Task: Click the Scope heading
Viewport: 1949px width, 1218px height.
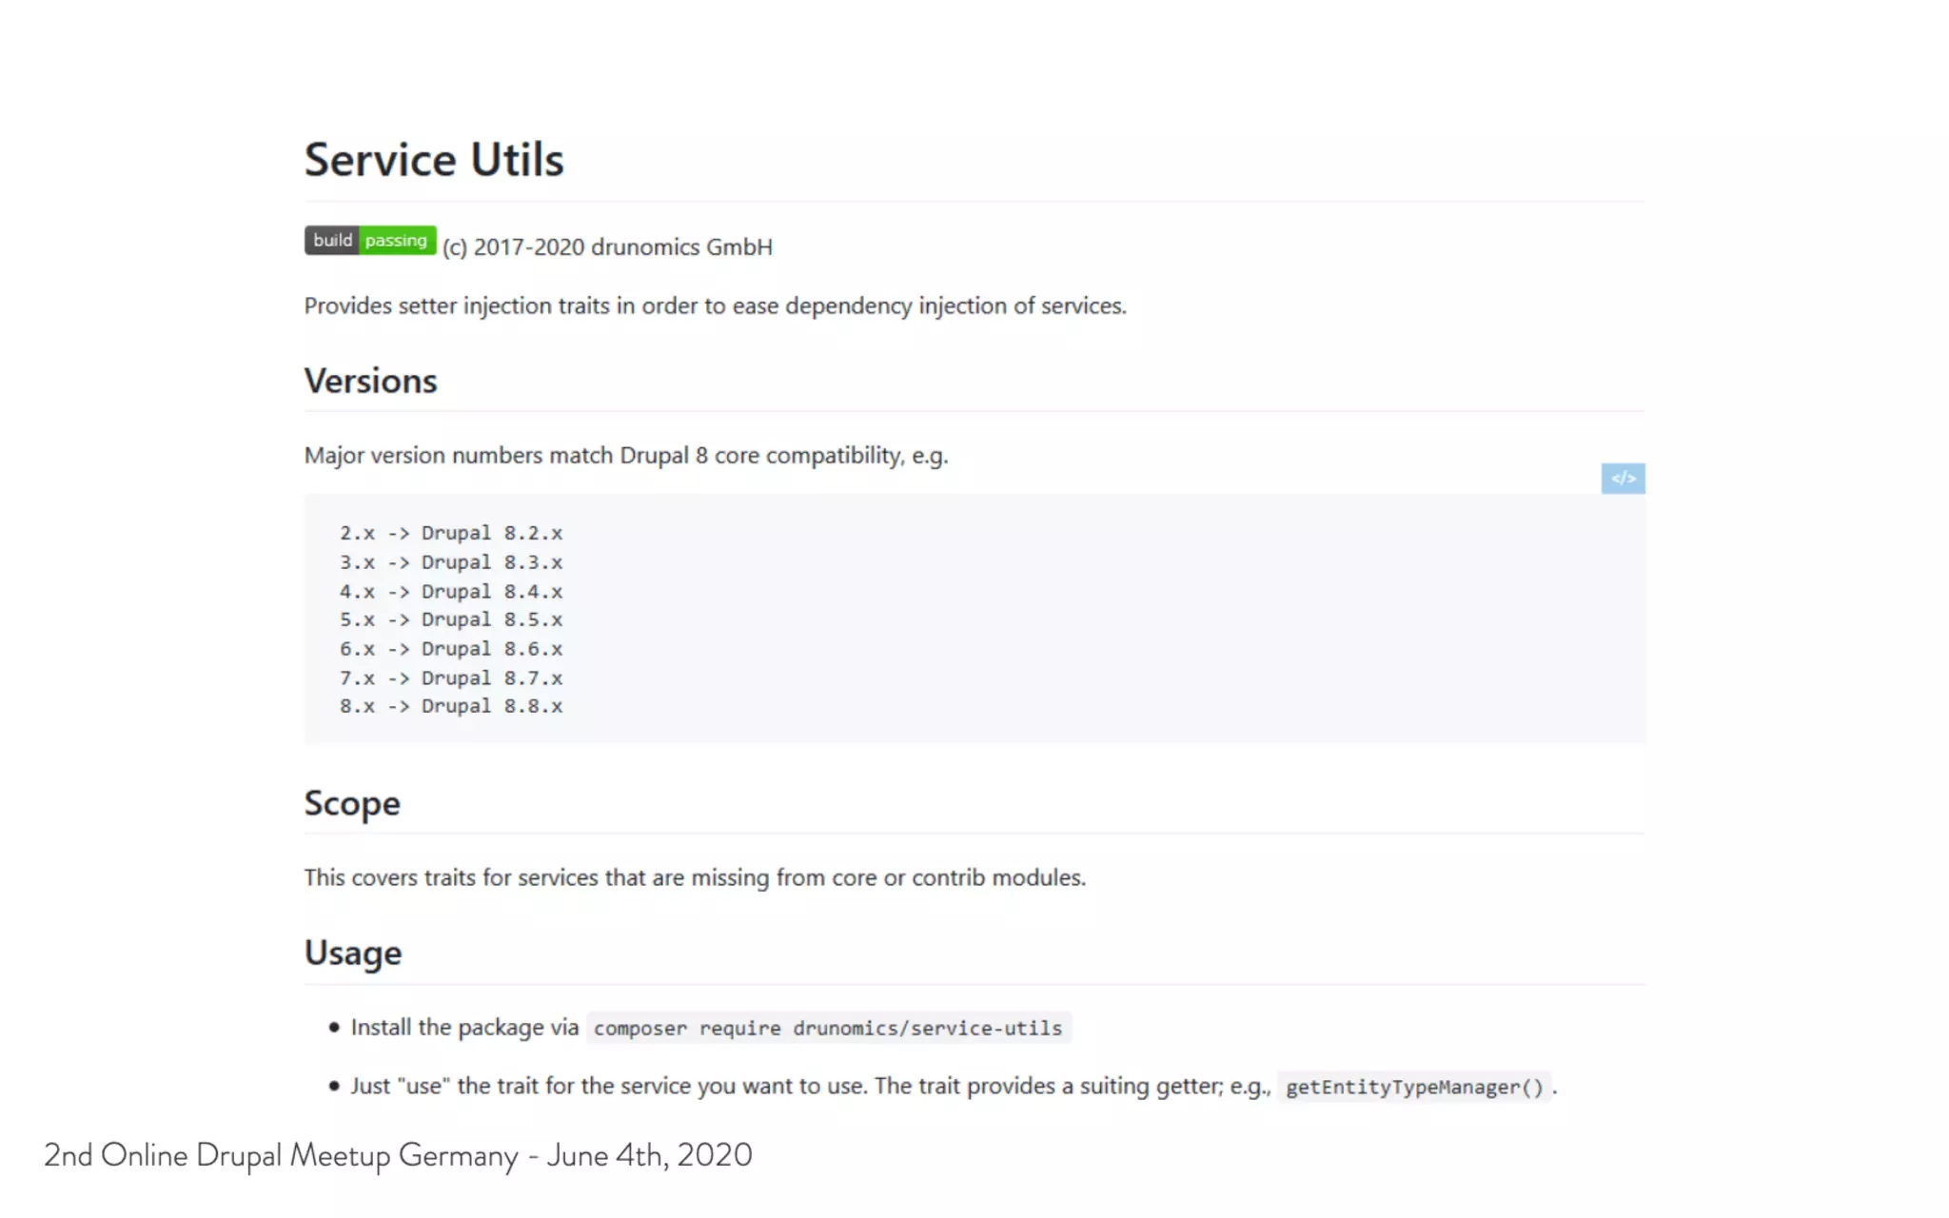Action: 352,804
